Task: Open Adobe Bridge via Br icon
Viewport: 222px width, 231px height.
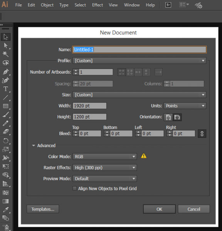Action: click(x=168, y=5)
